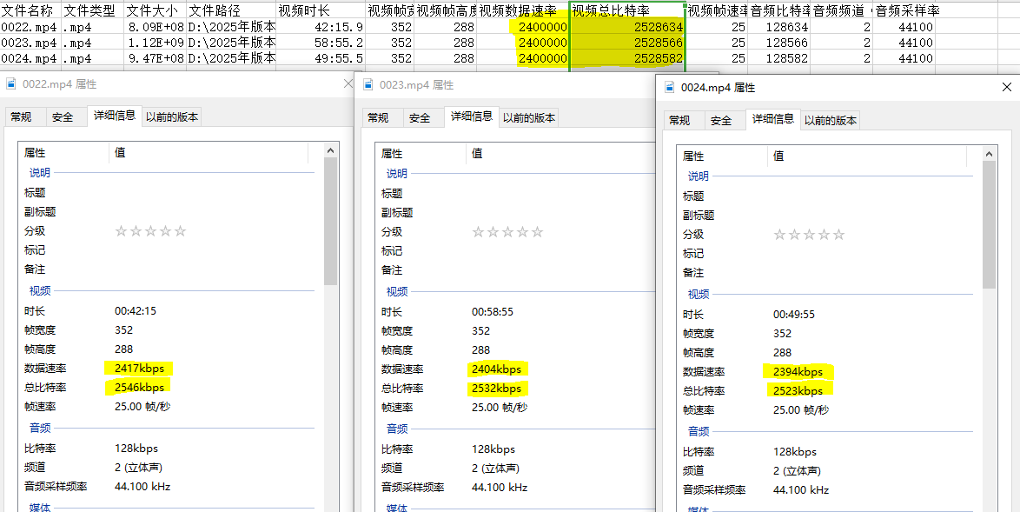The width and height of the screenshot is (1020, 512).
Task: Select duration cell 49:55.5
Action: [321, 58]
